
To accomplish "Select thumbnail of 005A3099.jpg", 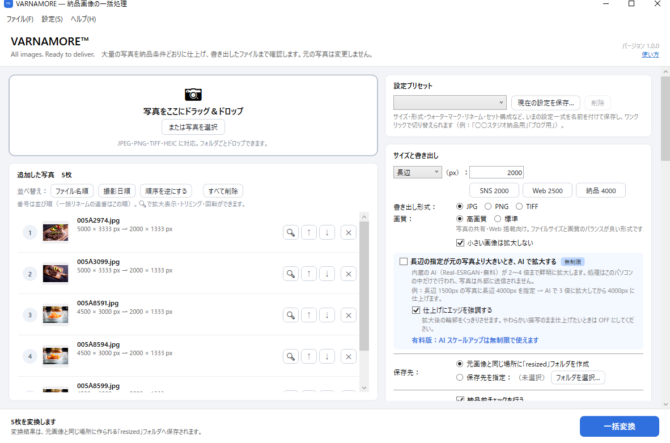I will click(x=56, y=274).
